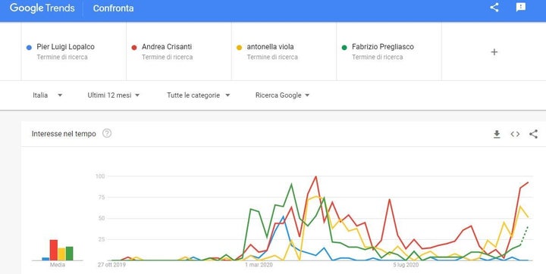The width and height of the screenshot is (546, 274).
Task: Open the send feedback icon in header
Action: [520, 8]
